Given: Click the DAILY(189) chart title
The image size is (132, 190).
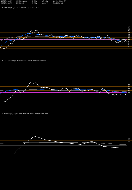Looking at the screenshot, I should click(23, 8).
